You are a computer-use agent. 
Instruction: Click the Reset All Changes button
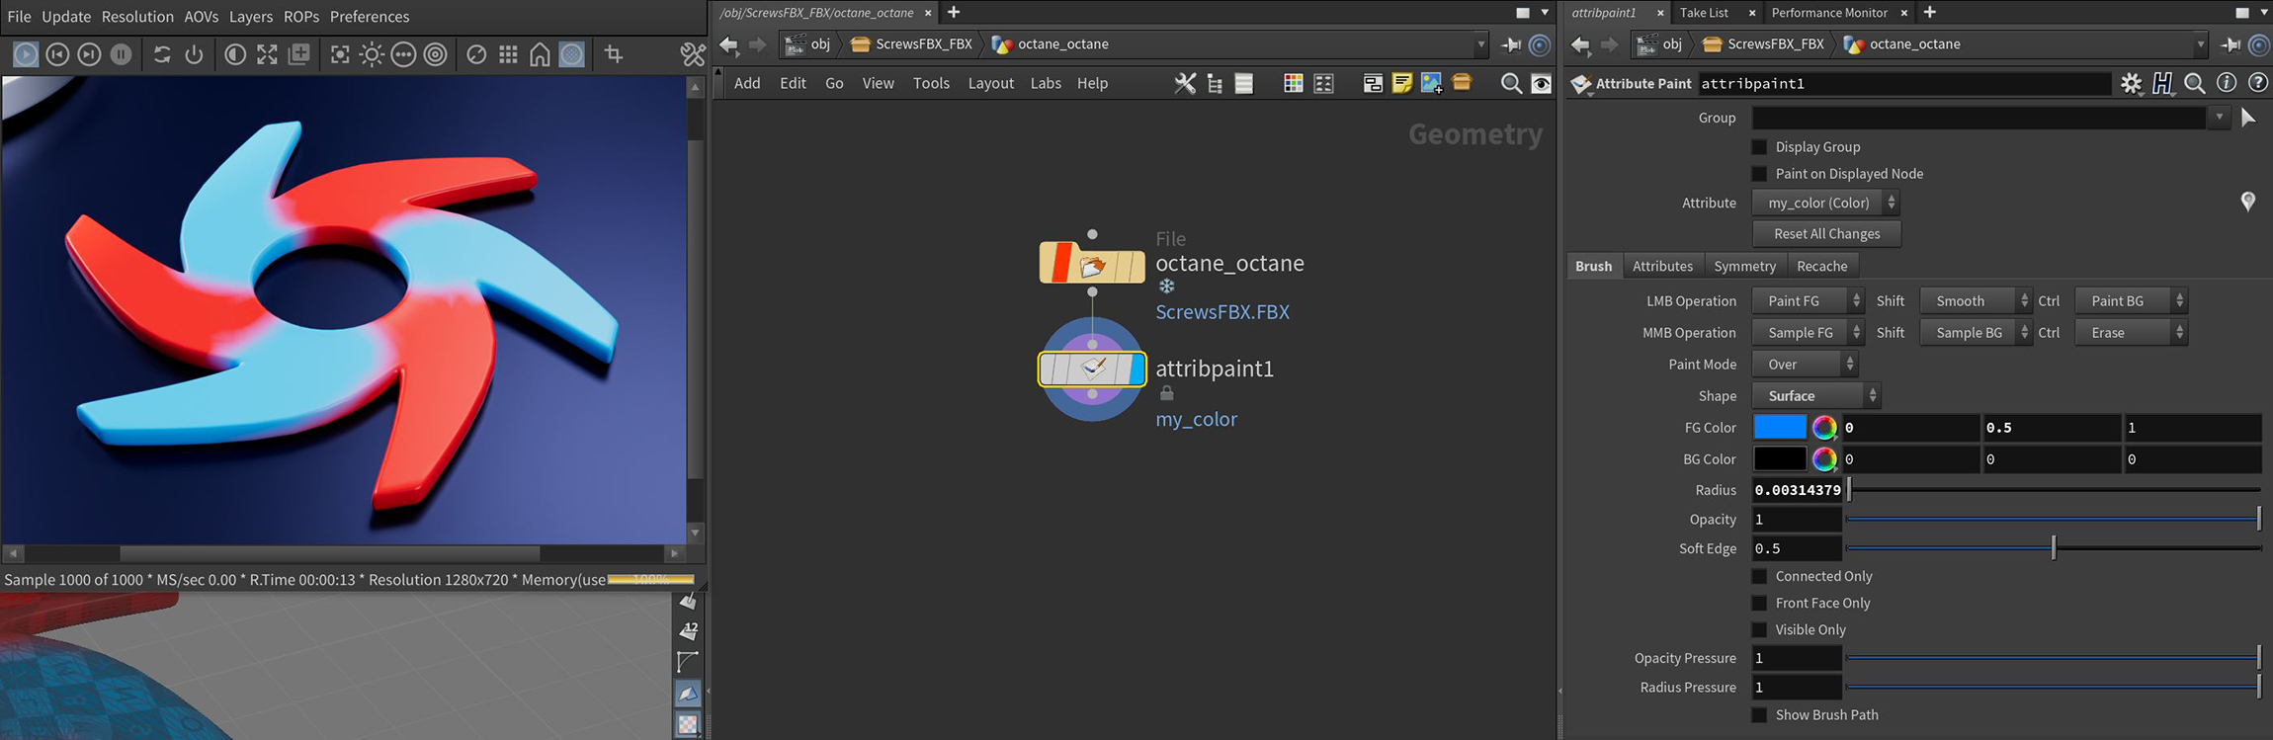click(x=1826, y=234)
